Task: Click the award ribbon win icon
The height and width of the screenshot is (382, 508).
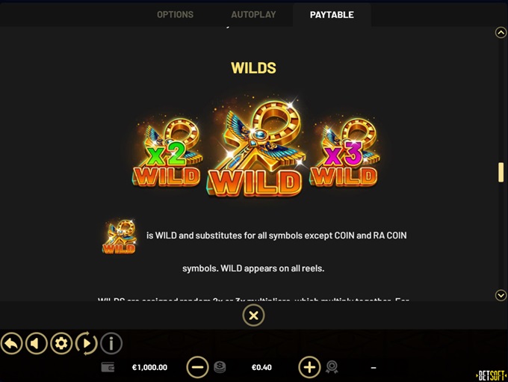Action: click(x=332, y=367)
